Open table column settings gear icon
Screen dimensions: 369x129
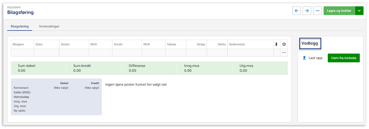pos(284,44)
